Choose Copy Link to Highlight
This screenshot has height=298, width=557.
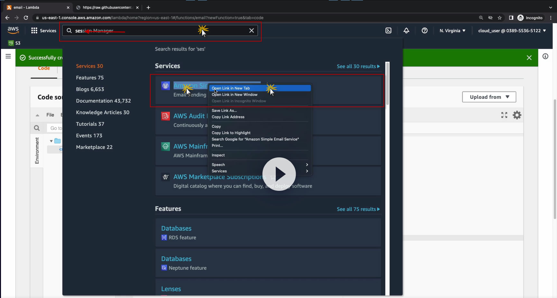pyautogui.click(x=260, y=133)
